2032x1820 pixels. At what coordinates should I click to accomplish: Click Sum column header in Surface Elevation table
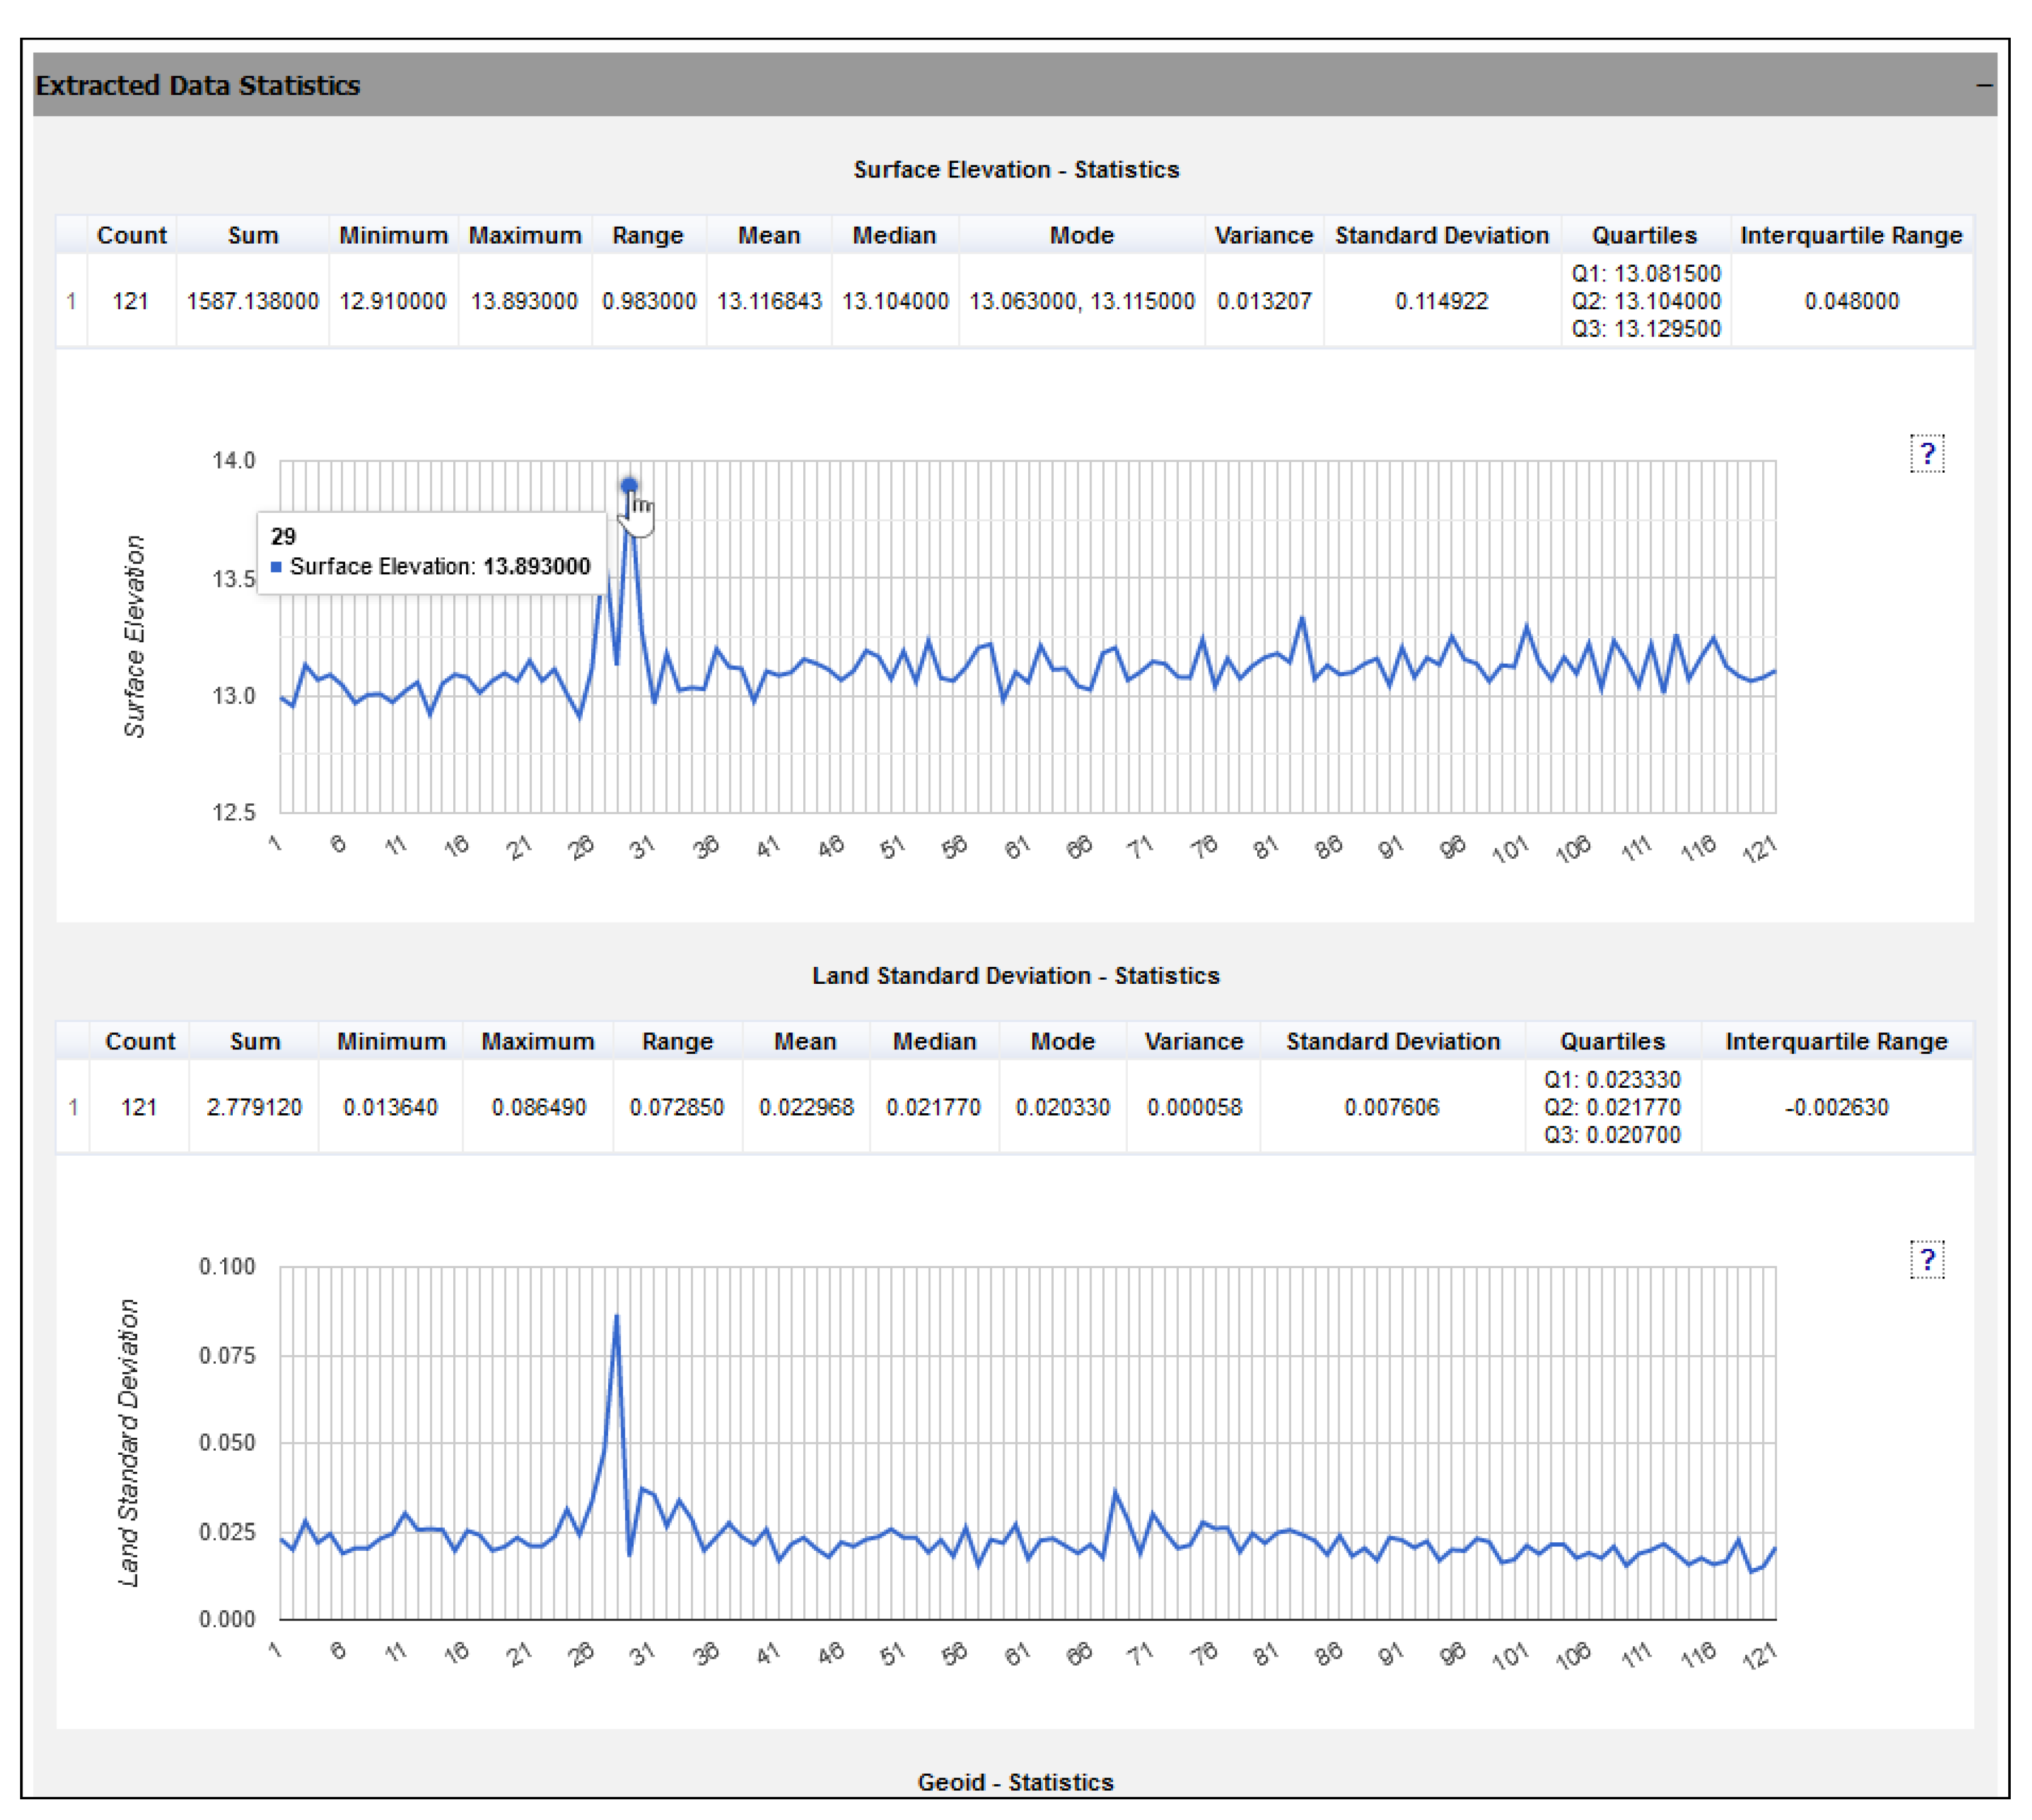[x=253, y=235]
